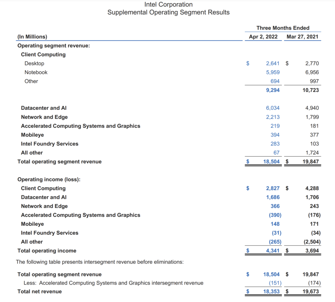Image resolution: width=335 pixels, height=302 pixels.
Task: Click Notebook revenue value 5,959
Action: coord(273,72)
